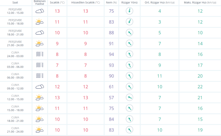Image resolution: width=221 pixels, height=136 pixels.
Task: Click the fog icon for Cuma 24.00 - 03.00
Action: tap(39, 54)
